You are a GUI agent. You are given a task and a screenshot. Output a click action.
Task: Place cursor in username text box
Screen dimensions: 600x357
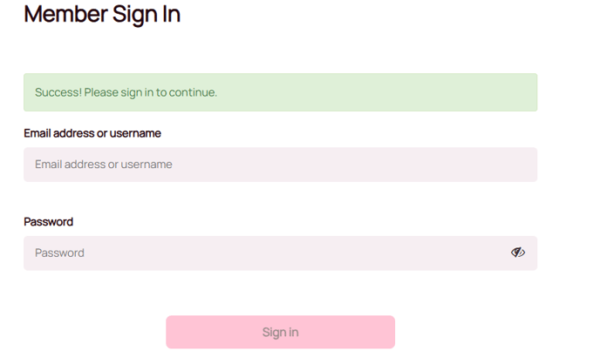pos(280,165)
